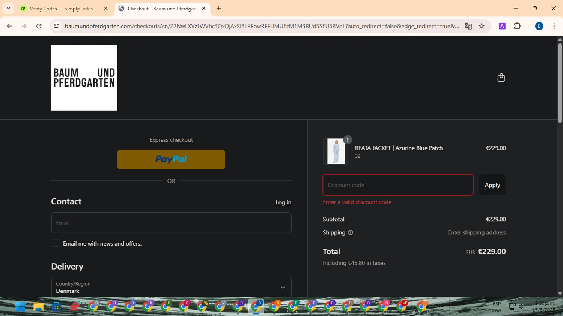
Task: Go forward in browser history
Action: coord(24,26)
